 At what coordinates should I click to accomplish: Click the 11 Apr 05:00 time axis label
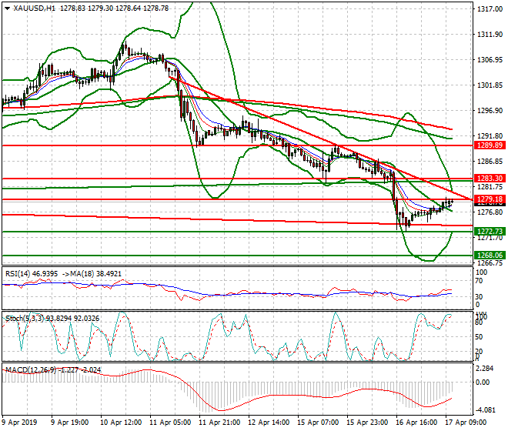[x=170, y=423]
